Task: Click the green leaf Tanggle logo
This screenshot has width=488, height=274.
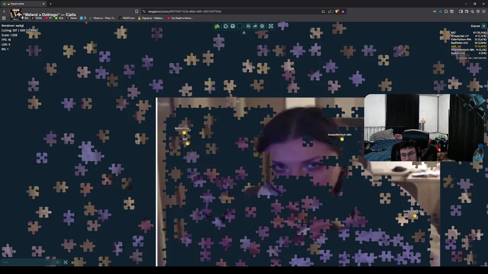Action: (217, 26)
